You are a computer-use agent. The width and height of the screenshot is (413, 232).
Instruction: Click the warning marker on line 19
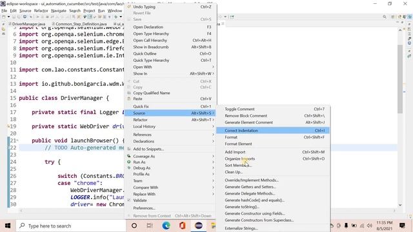coord(8,126)
